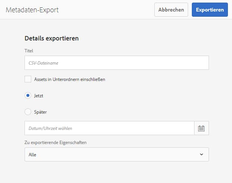
Task: Click the Metadaten-Export heading text
Action: click(32, 10)
